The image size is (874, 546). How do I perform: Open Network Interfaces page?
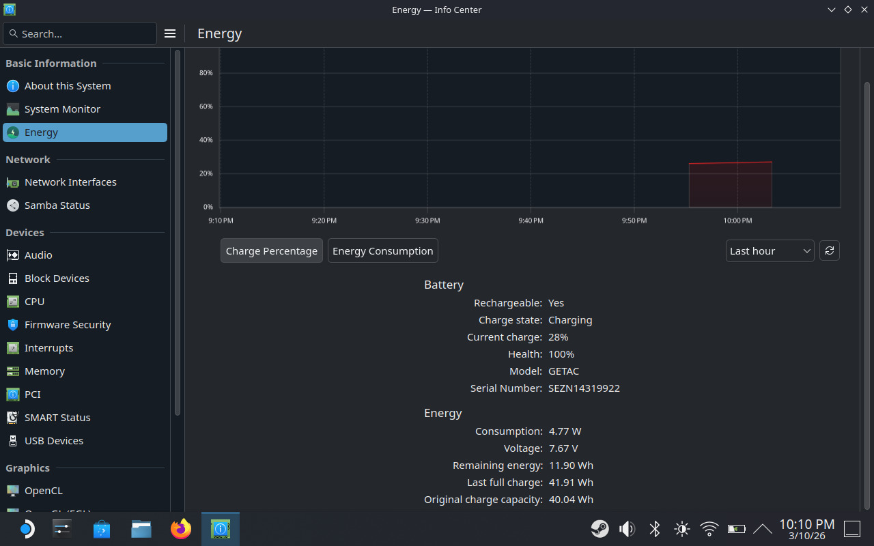(x=85, y=182)
